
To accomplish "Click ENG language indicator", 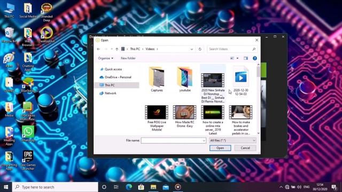I will point(306,187).
